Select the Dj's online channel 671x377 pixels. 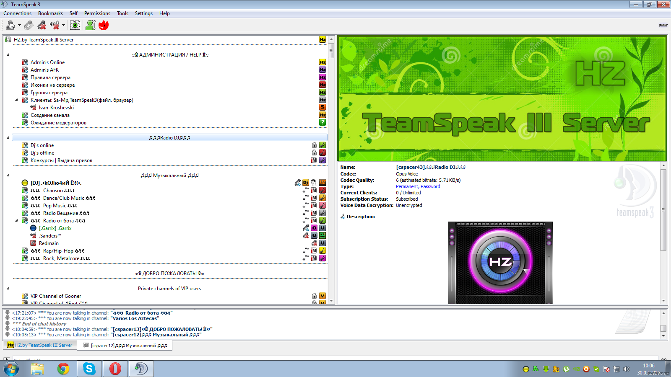tap(42, 145)
